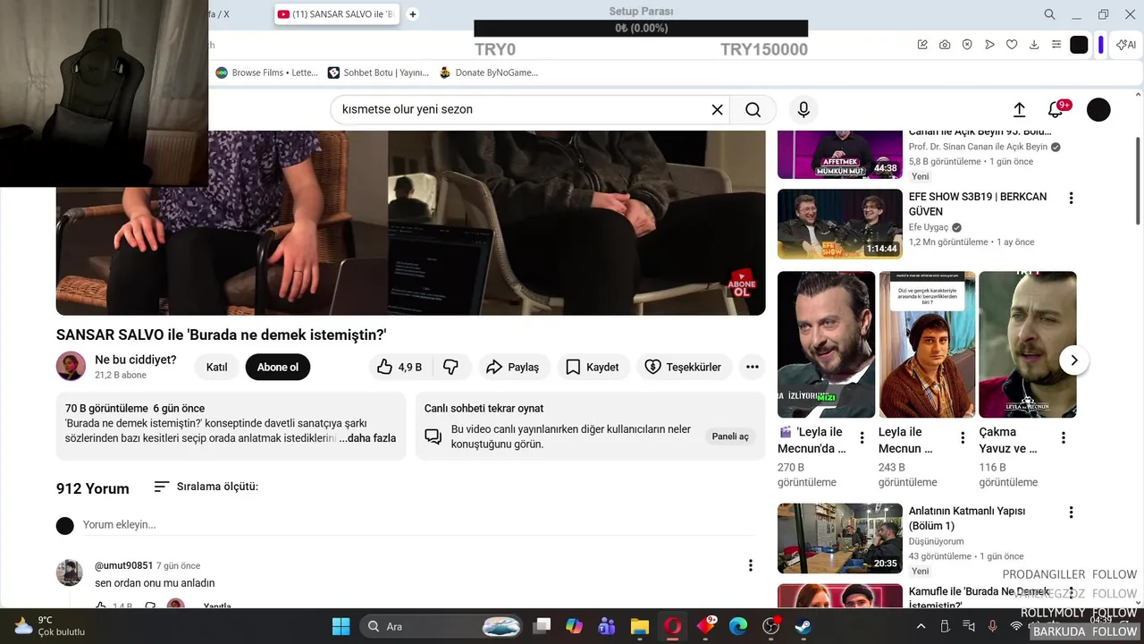Open options for 'Leyla ile Mecnun'da short
1144x644 pixels.
coord(862,438)
